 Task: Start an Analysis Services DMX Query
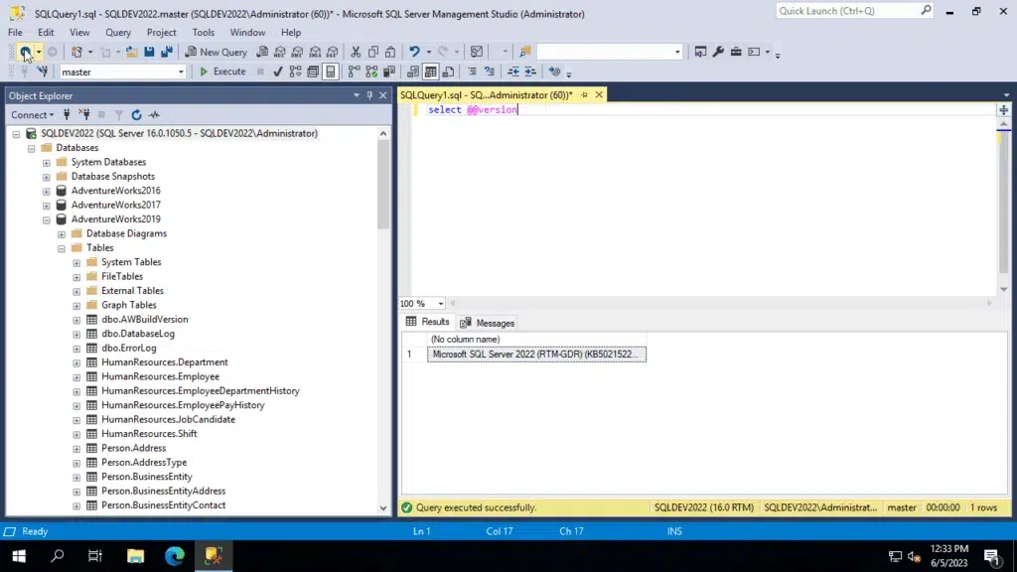297,52
